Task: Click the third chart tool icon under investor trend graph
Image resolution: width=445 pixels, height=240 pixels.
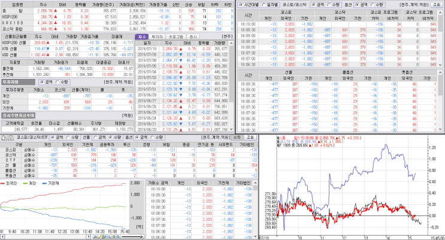Action: pyautogui.click(x=104, y=236)
